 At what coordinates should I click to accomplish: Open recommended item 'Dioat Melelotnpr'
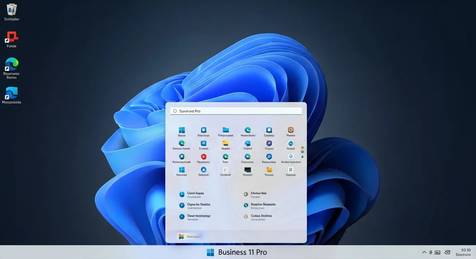(x=194, y=217)
